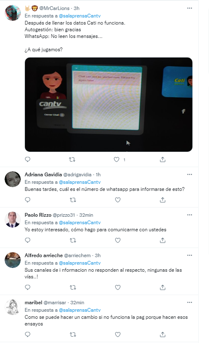209x343 pixels.
Task: Like Adriana Gavidia's whatsapp question
Action: tap(118, 200)
